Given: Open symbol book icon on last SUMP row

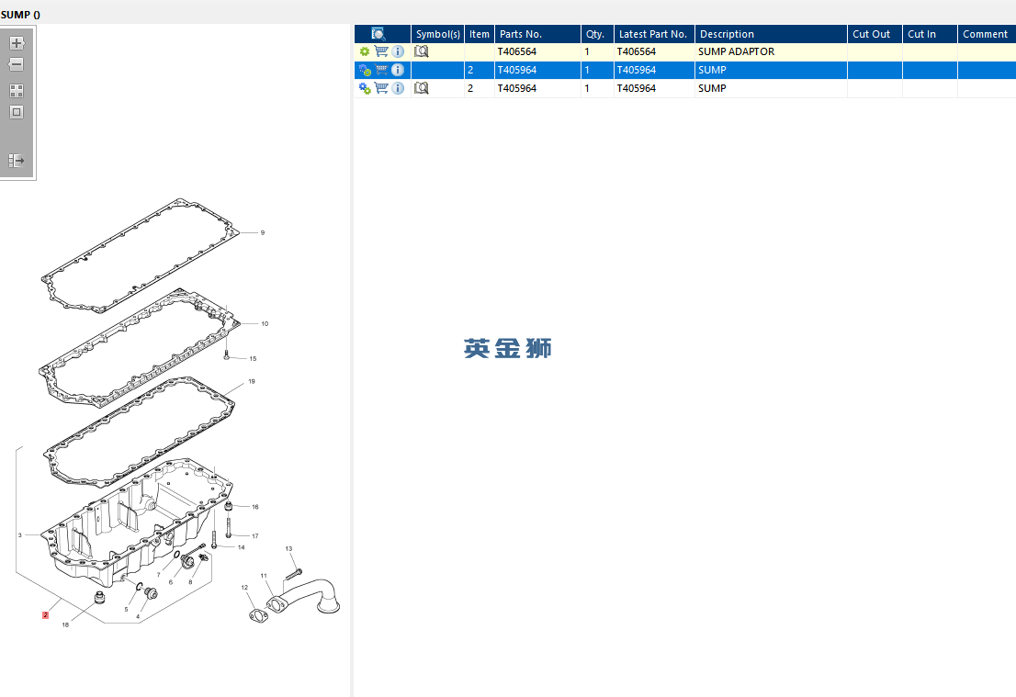Looking at the screenshot, I should [x=421, y=88].
